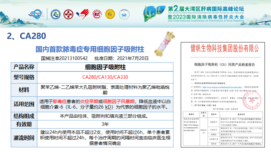Click the perfusion text starting '建议24h内使用本品'

tap(105, 138)
